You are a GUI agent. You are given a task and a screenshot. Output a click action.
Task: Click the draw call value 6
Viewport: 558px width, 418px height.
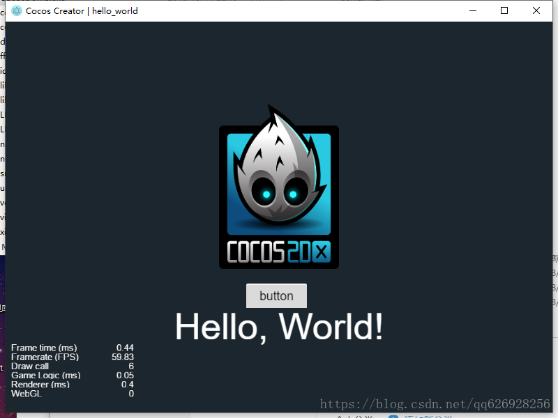point(131,366)
